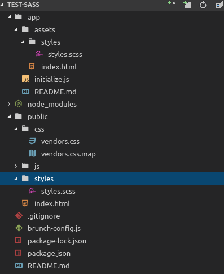This screenshot has height=274, width=224.
Task: Click the map icon of vendors.css.map
Action: [x=32, y=154]
